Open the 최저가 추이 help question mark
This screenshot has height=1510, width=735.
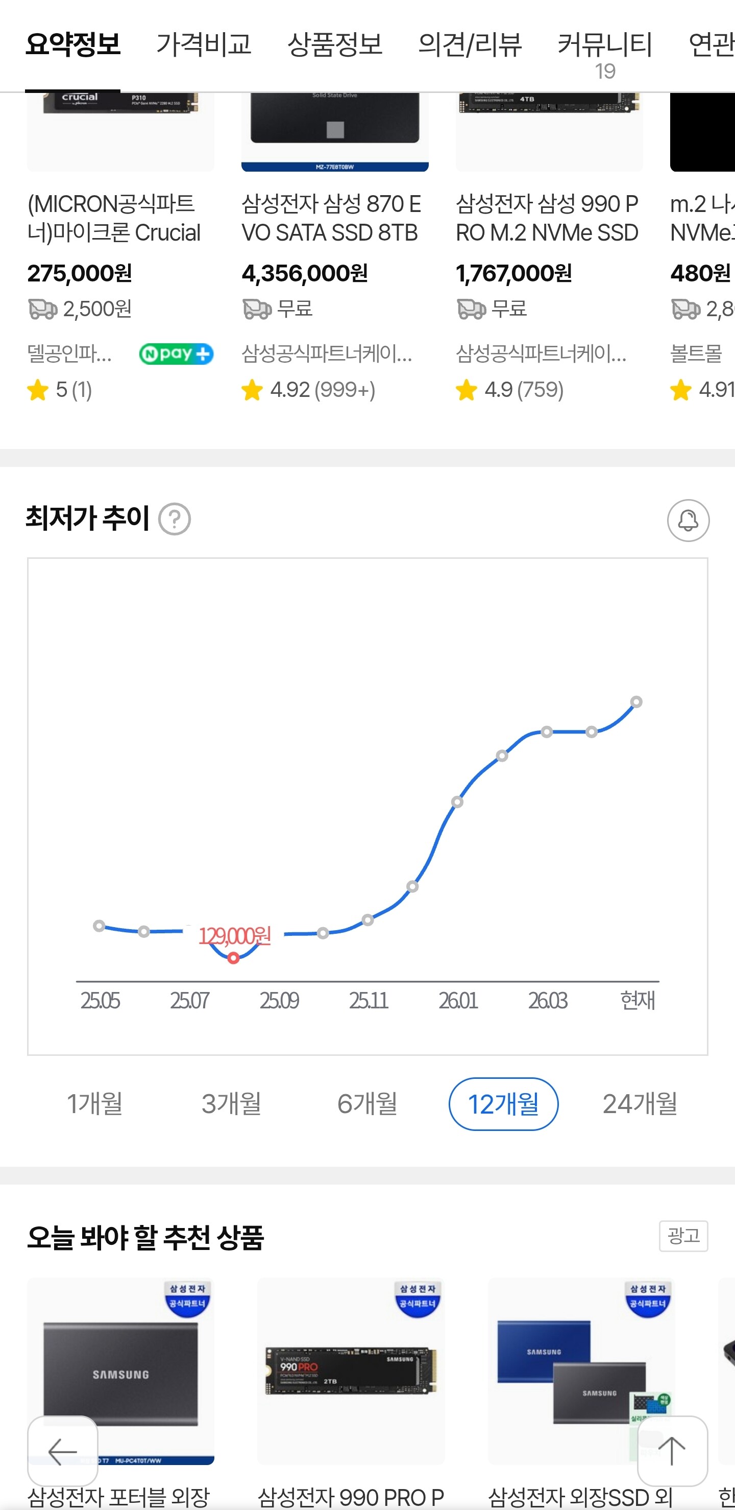(175, 520)
